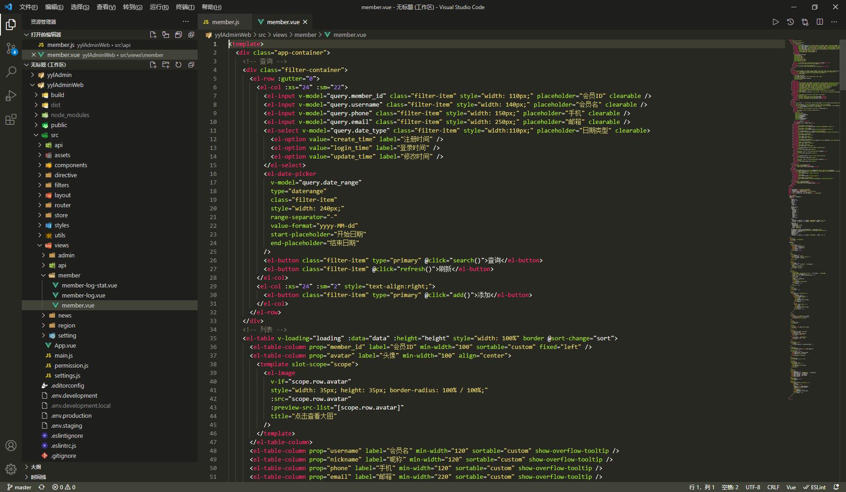Expand the components folder
Screen dimensions: 846x492
pos(71,165)
